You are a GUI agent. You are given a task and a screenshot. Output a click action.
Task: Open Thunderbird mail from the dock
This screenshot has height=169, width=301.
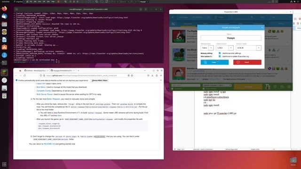(x=4, y=16)
